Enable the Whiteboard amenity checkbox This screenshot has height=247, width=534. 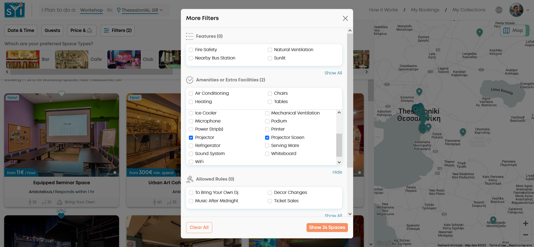click(x=267, y=154)
